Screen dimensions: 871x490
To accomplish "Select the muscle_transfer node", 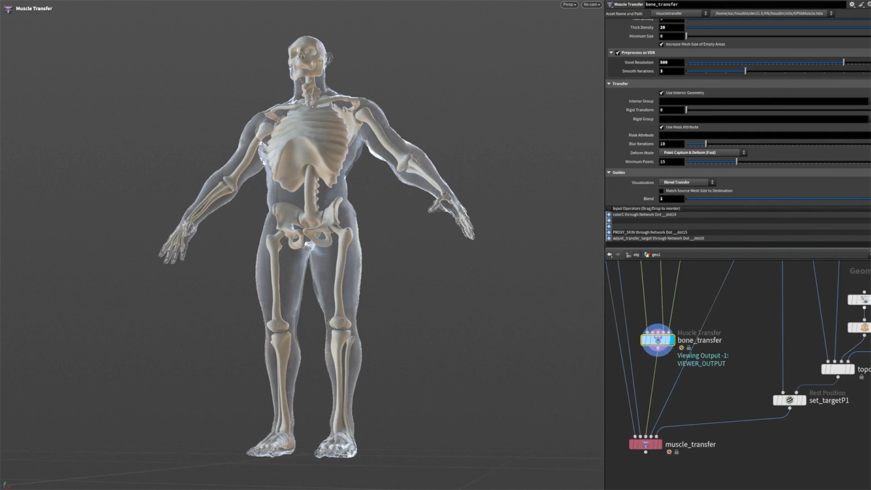I will point(645,444).
